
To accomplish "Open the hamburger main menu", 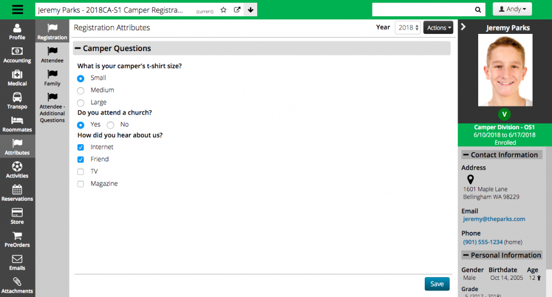I will tap(17, 10).
